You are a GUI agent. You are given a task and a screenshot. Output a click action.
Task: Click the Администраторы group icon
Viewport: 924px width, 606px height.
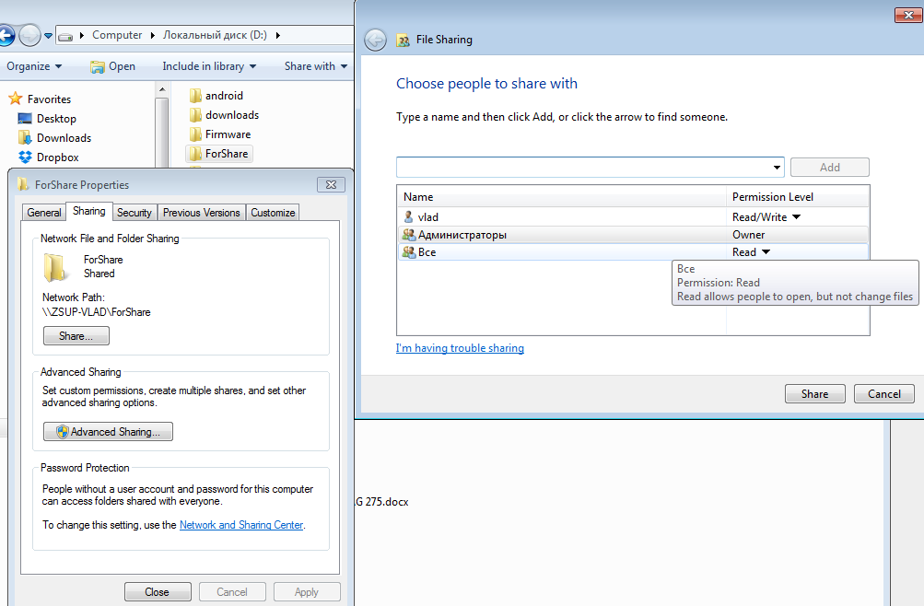[x=409, y=235]
